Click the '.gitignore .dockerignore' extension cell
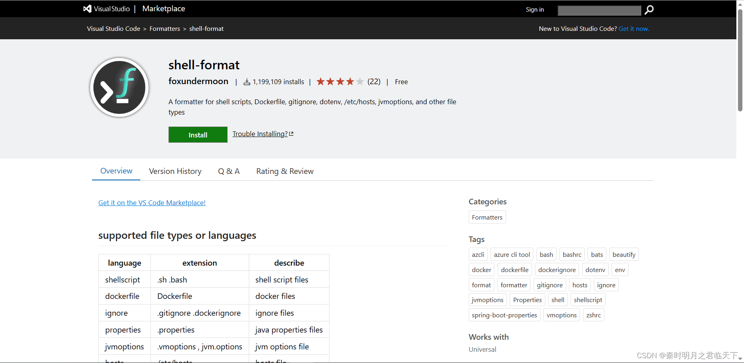 pos(200,313)
